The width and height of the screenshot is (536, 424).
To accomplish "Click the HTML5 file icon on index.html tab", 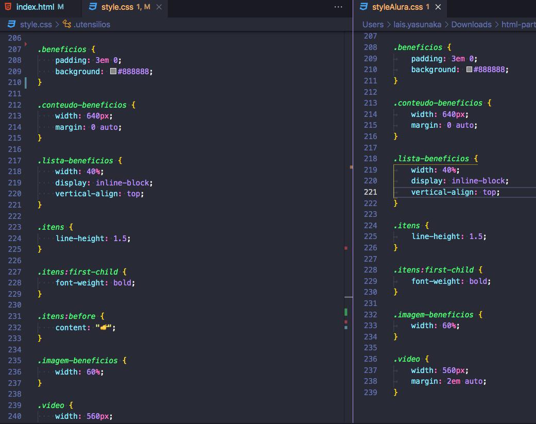I will coord(8,7).
